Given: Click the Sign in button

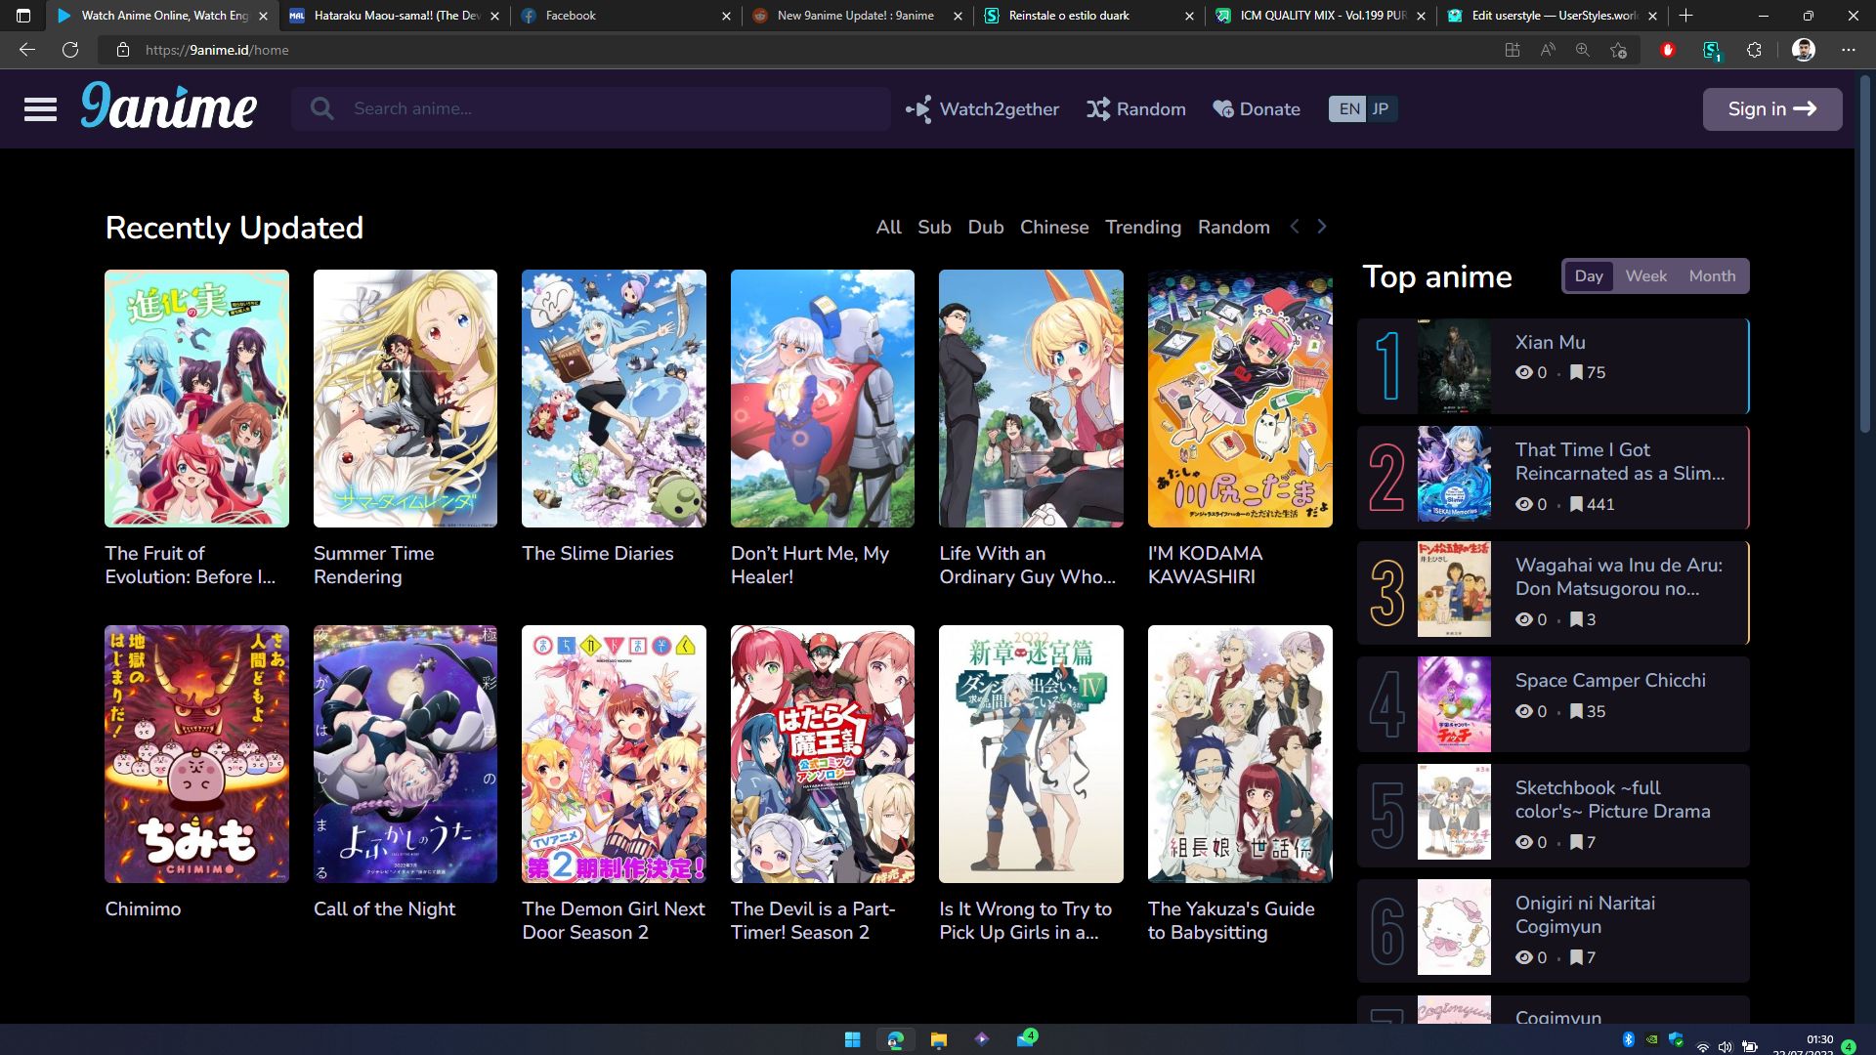Looking at the screenshot, I should coord(1771,109).
